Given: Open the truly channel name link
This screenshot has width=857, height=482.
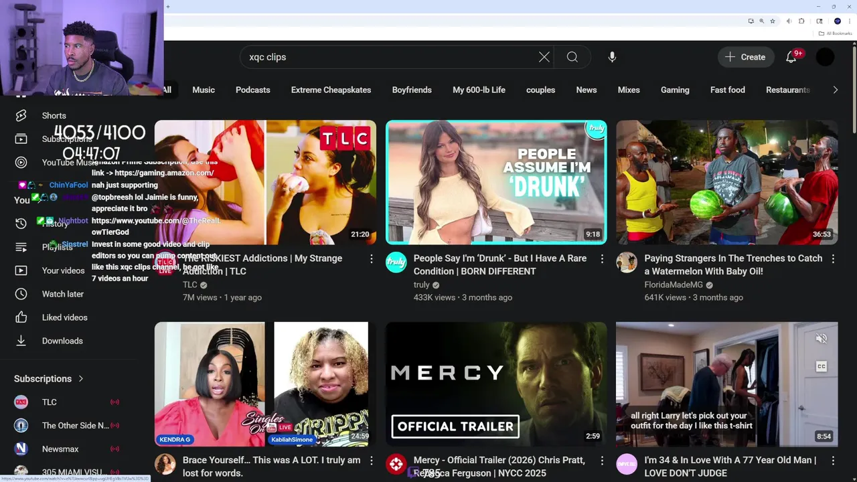Looking at the screenshot, I should coord(421,285).
